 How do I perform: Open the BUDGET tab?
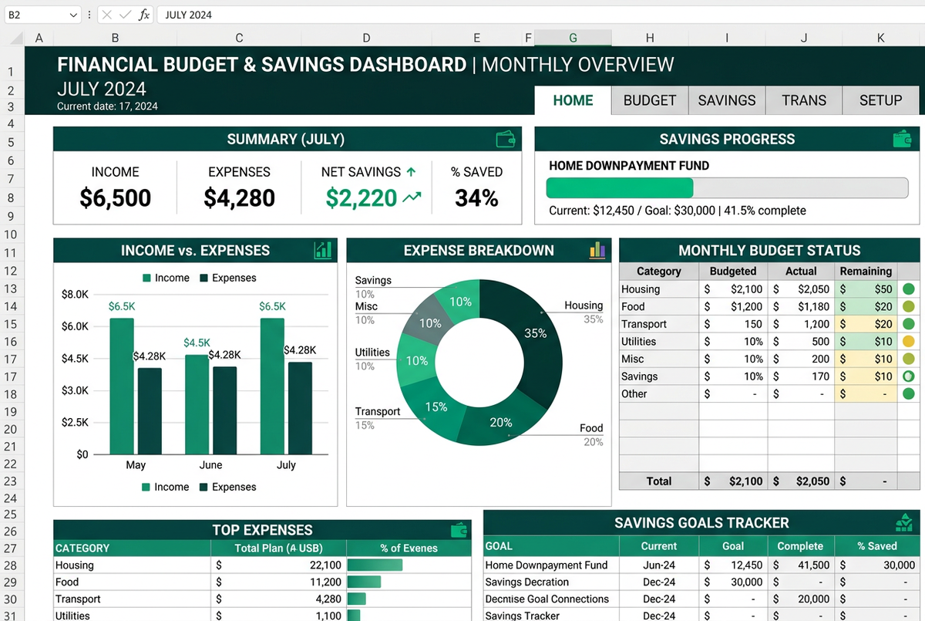point(650,100)
